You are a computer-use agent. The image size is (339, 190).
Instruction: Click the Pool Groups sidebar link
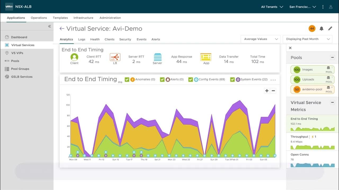20,69
